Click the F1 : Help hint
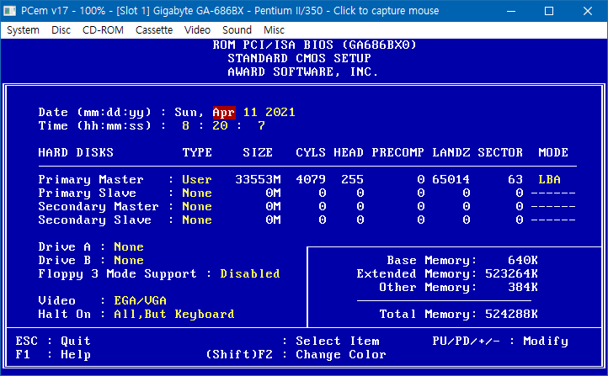 [53, 354]
